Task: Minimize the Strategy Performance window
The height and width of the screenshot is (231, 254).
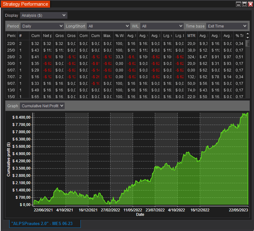Action: (238, 4)
